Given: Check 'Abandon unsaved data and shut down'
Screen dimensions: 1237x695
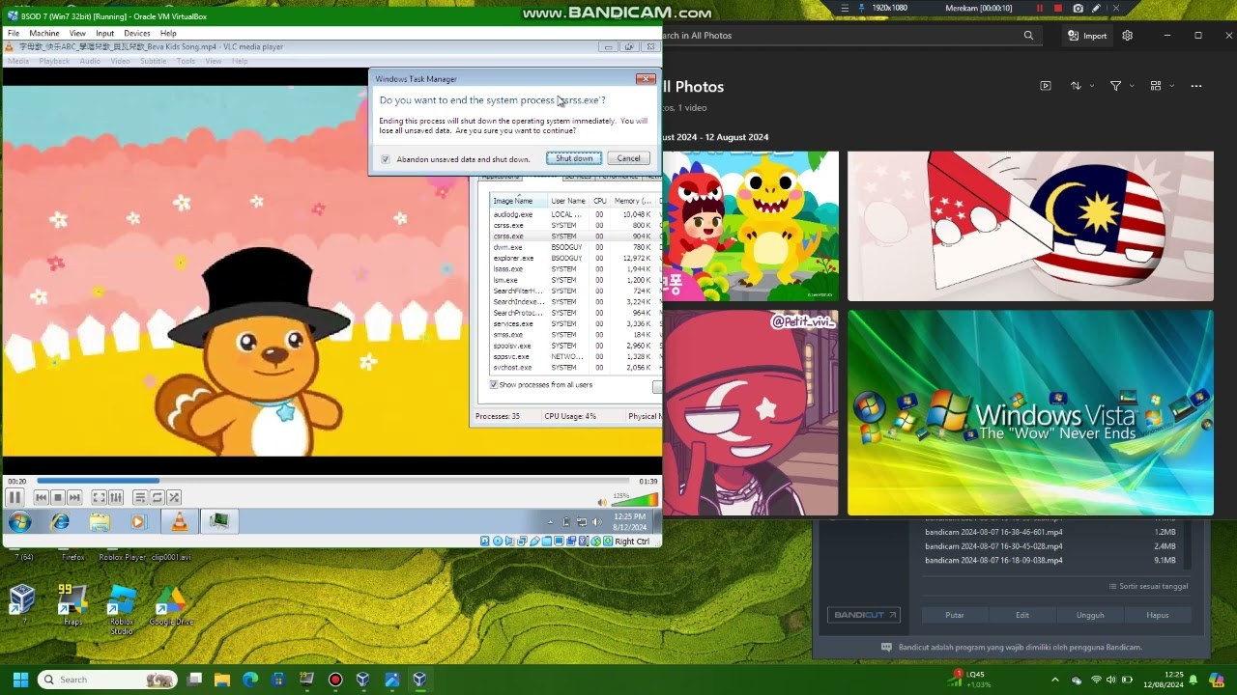Looking at the screenshot, I should coord(386,159).
